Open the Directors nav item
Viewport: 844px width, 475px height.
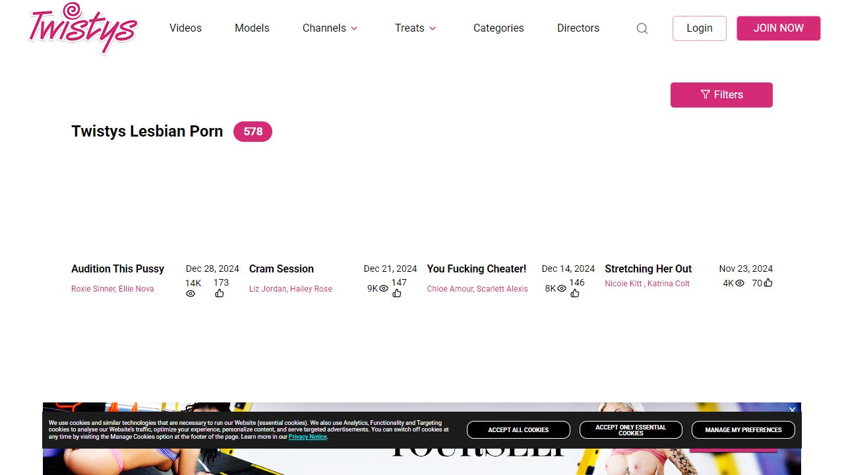tap(578, 28)
